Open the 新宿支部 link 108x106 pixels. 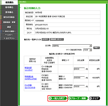click(28, 68)
